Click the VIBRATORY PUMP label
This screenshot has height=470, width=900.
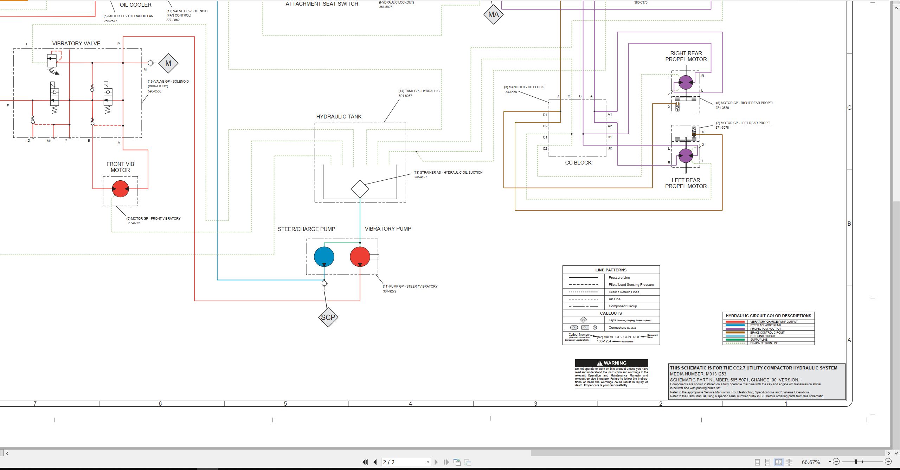pos(388,229)
